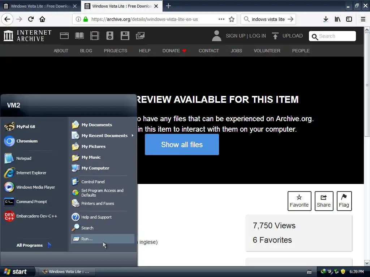
Task: Click the Internet Archive logo
Action: (27, 36)
